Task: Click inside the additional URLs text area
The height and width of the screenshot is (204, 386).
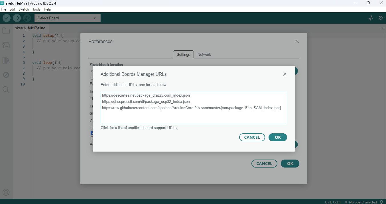Action: [194, 116]
